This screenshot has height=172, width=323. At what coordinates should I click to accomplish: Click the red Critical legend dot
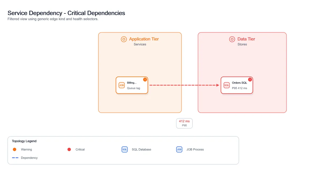[69, 149]
